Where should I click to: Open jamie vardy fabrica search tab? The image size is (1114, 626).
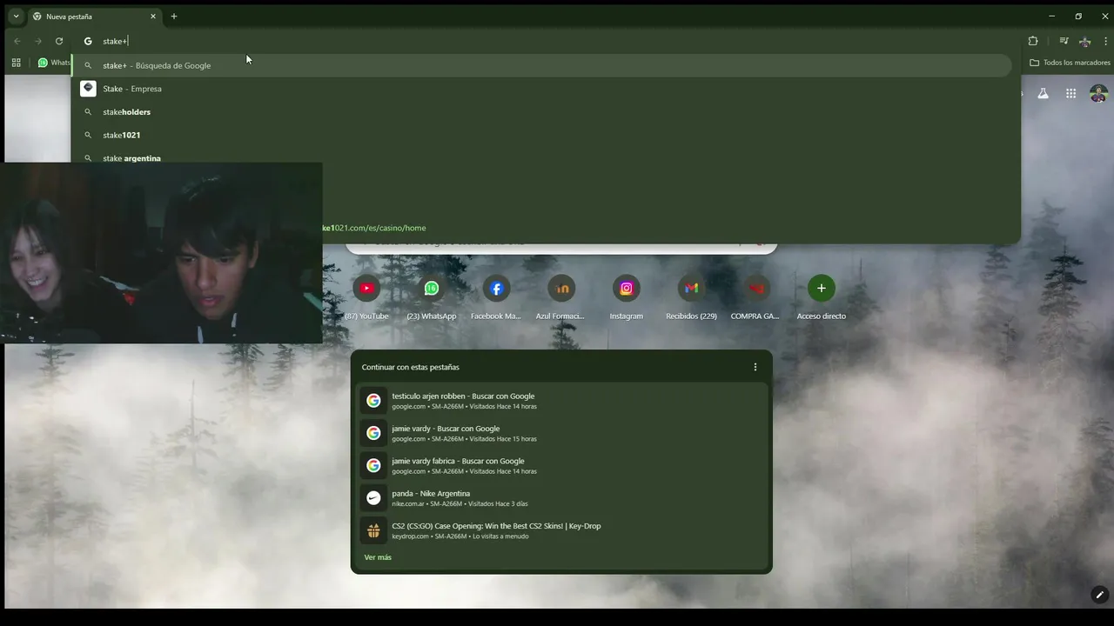[561, 465]
